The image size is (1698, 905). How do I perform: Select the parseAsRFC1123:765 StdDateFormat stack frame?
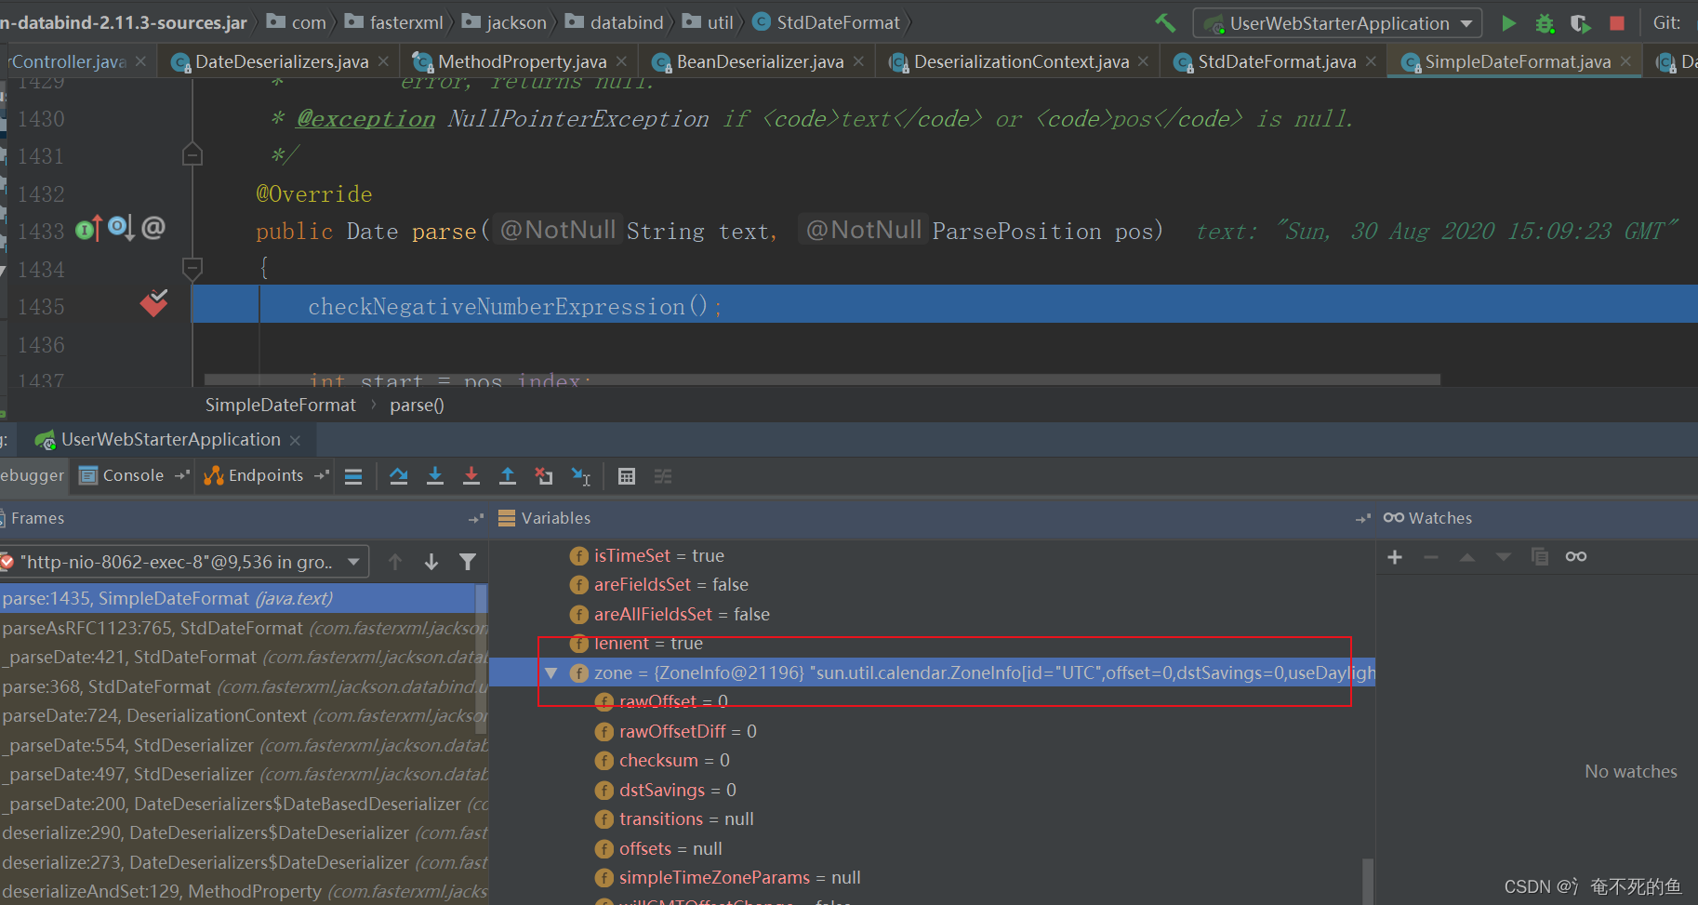244,628
